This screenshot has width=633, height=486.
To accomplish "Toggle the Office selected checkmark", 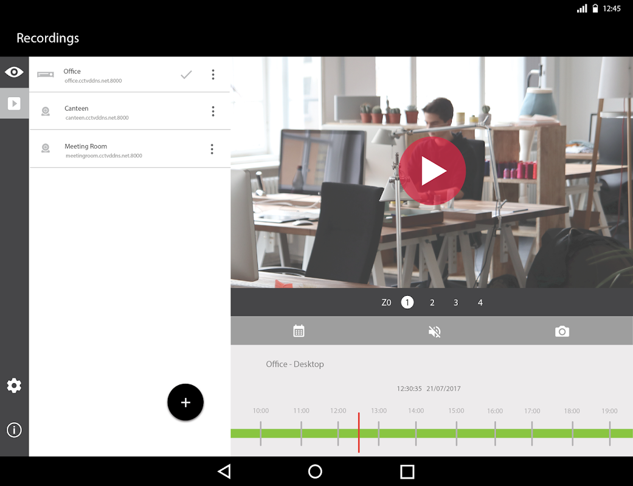I will click(x=186, y=75).
